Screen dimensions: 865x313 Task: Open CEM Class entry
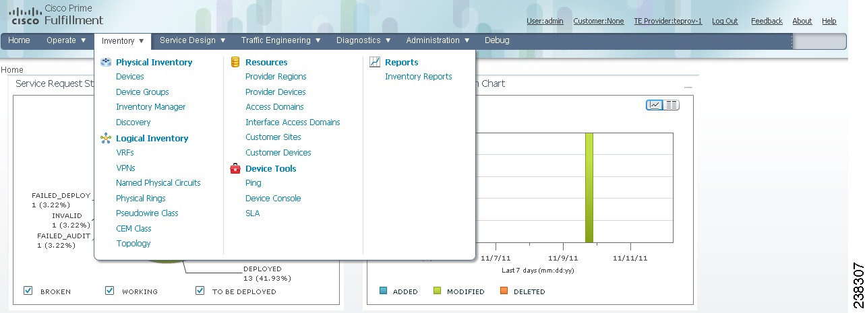[133, 229]
